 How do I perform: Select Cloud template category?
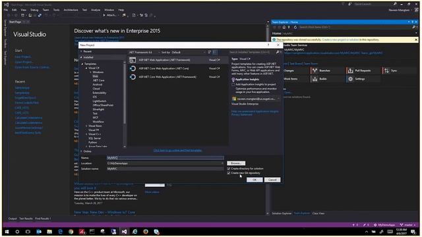coord(96,89)
